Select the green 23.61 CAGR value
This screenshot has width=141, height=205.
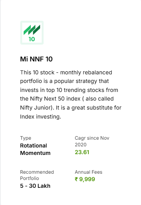[x=82, y=152]
